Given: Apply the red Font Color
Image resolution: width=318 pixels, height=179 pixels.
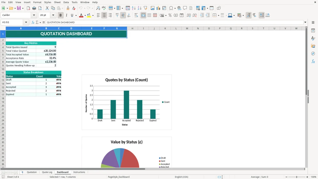Looking at the screenshot, I should [x=81, y=15].
